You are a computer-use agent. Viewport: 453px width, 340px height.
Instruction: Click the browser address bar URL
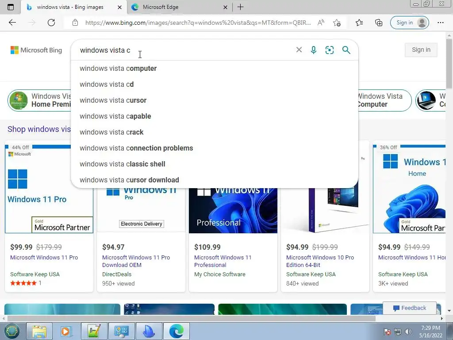[x=198, y=23]
